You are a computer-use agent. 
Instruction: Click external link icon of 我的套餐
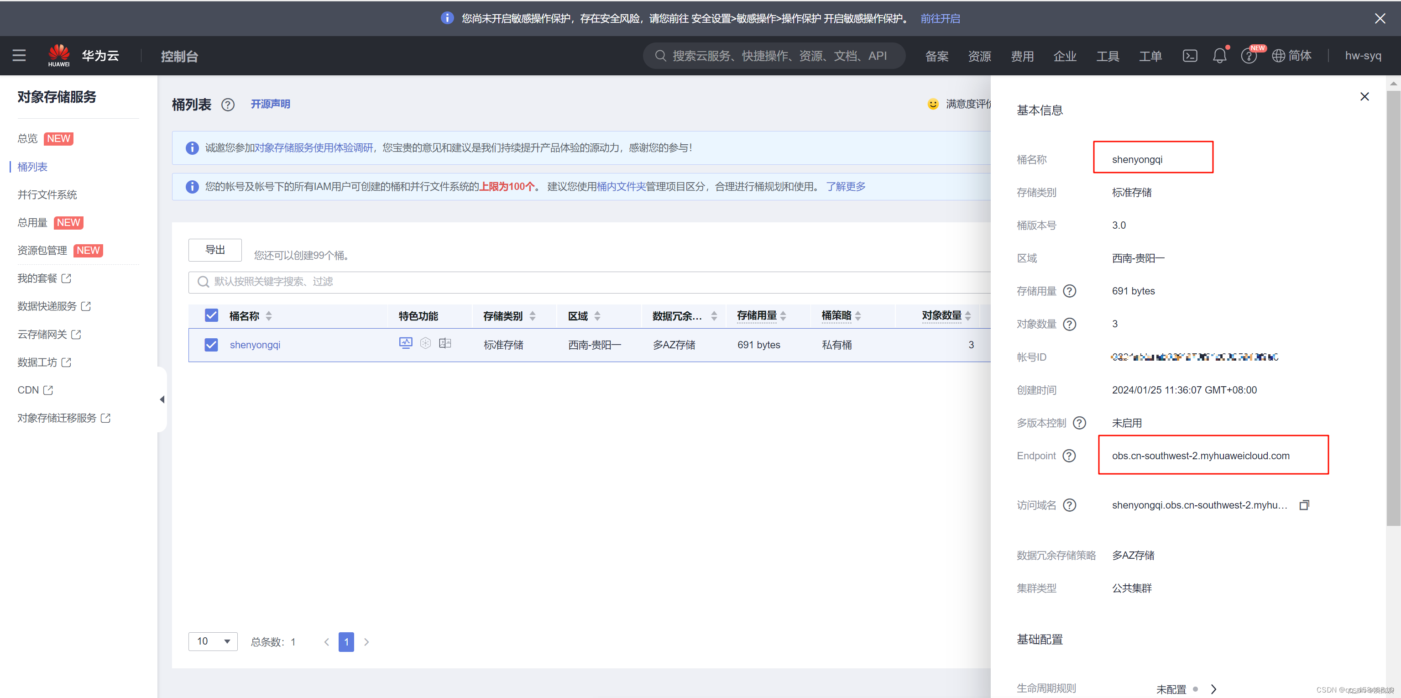click(x=66, y=278)
